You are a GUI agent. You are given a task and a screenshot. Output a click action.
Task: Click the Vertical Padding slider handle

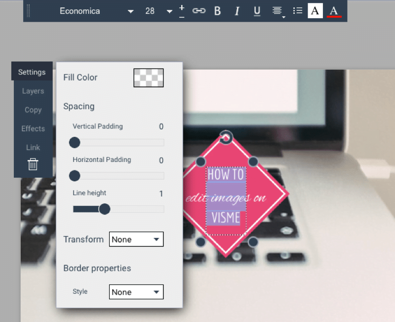coord(75,142)
